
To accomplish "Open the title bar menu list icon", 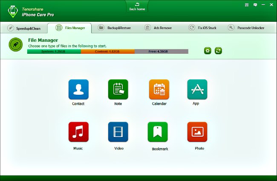I will [x=247, y=5].
